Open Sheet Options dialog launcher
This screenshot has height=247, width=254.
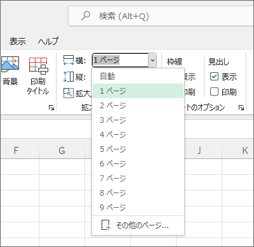click(241, 108)
